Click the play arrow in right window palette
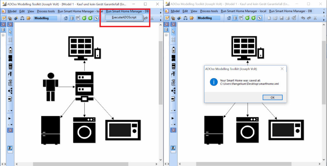This screenshot has height=166, width=327. pyautogui.click(x=173, y=118)
